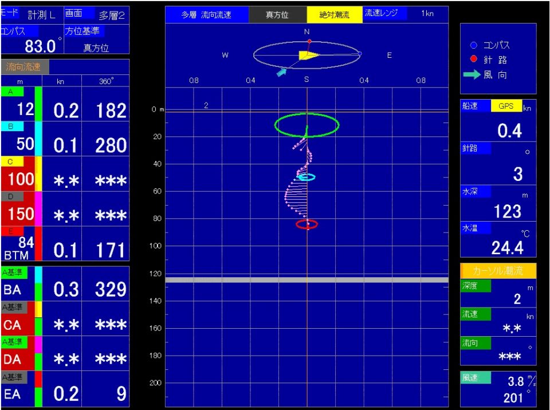Click the teal wind arrow beside the compass ellipse

point(282,72)
